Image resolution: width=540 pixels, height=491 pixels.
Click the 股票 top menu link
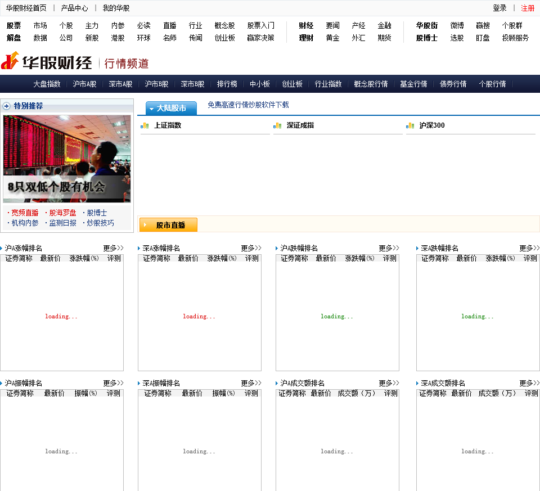[13, 25]
